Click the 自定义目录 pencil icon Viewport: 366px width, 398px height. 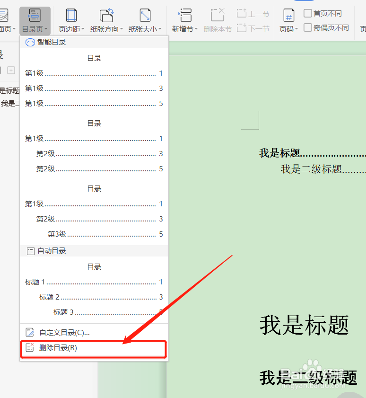(30, 333)
